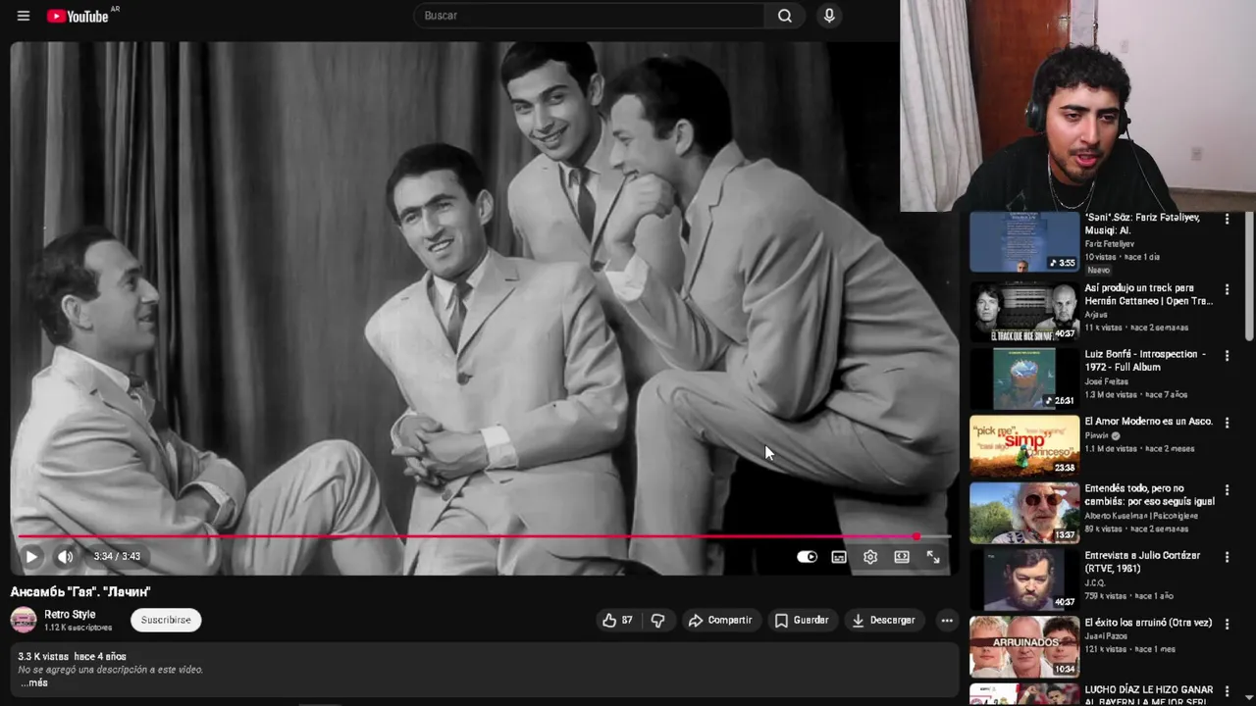The width and height of the screenshot is (1256, 706).
Task: Open more actions three-dot menu under video
Action: 947,620
